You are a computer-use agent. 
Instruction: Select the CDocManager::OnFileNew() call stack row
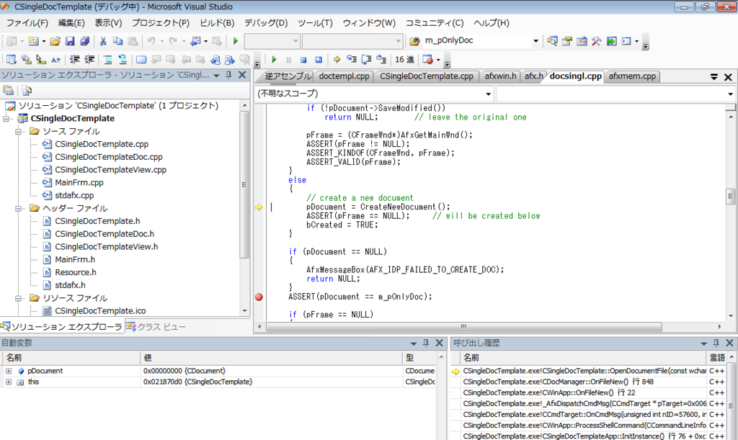[584, 382]
